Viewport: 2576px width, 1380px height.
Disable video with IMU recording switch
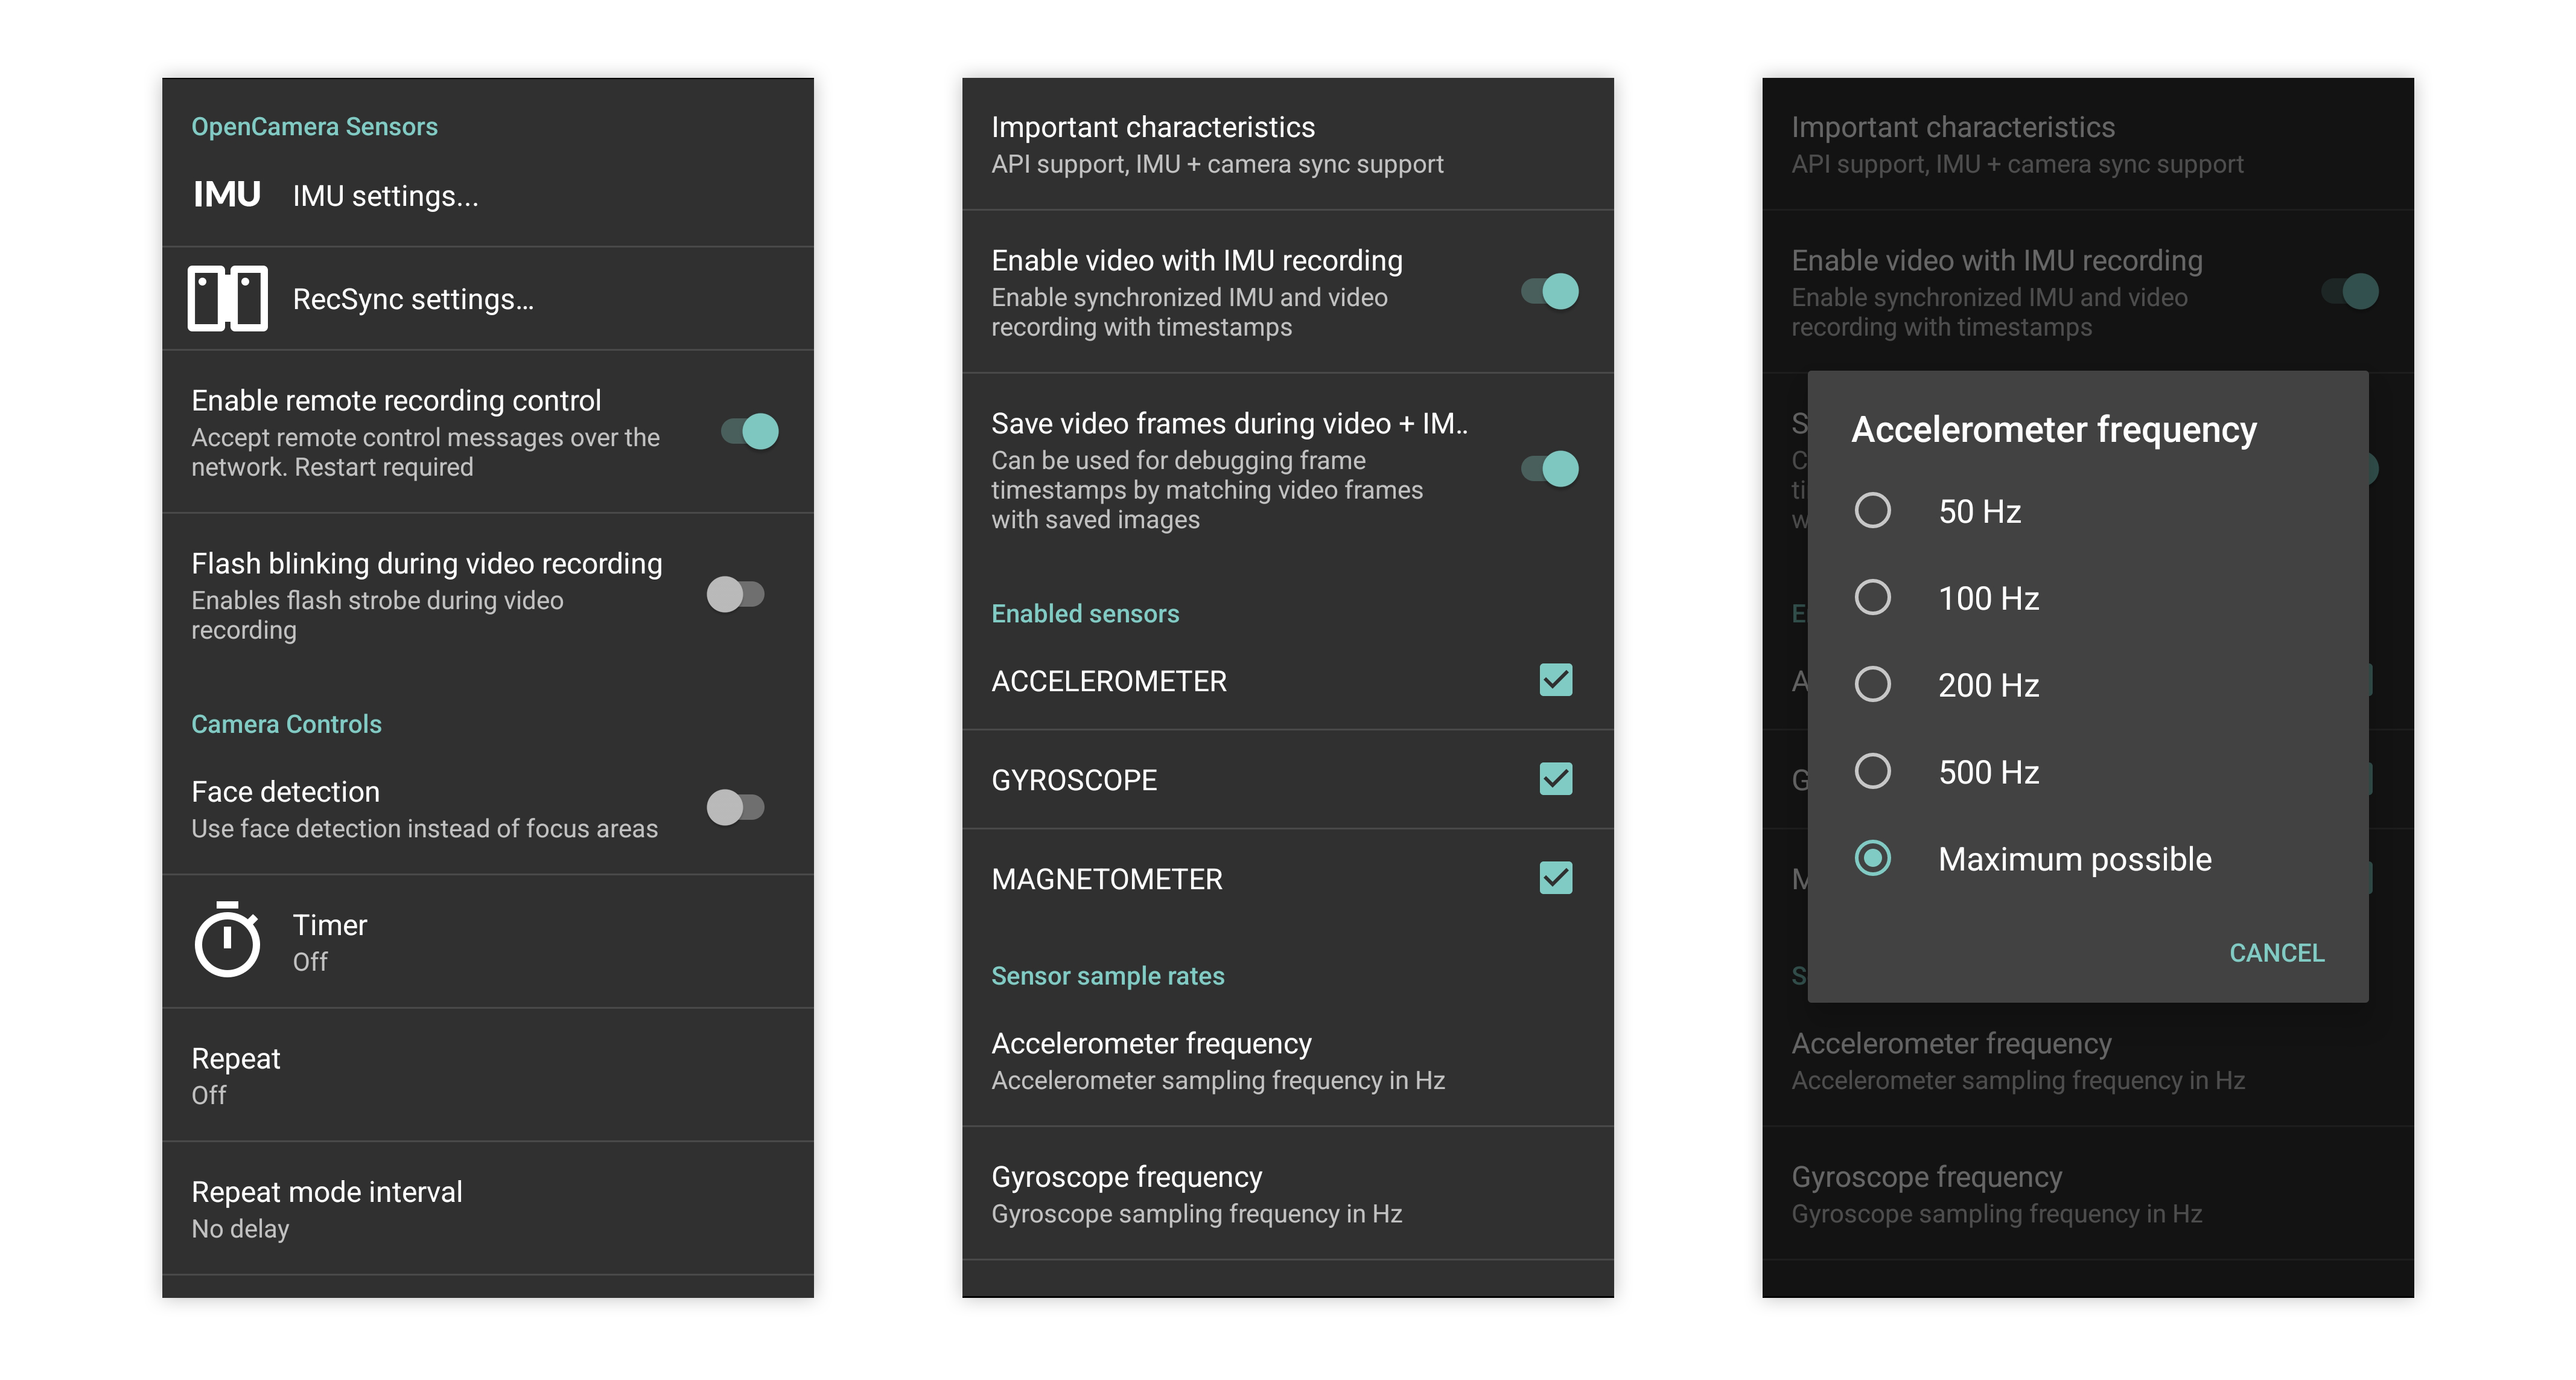[x=1550, y=291]
